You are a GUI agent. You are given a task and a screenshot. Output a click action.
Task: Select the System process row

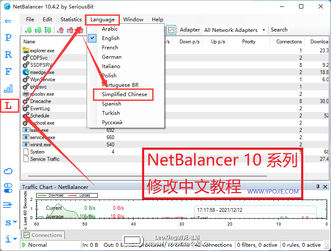coord(175,152)
